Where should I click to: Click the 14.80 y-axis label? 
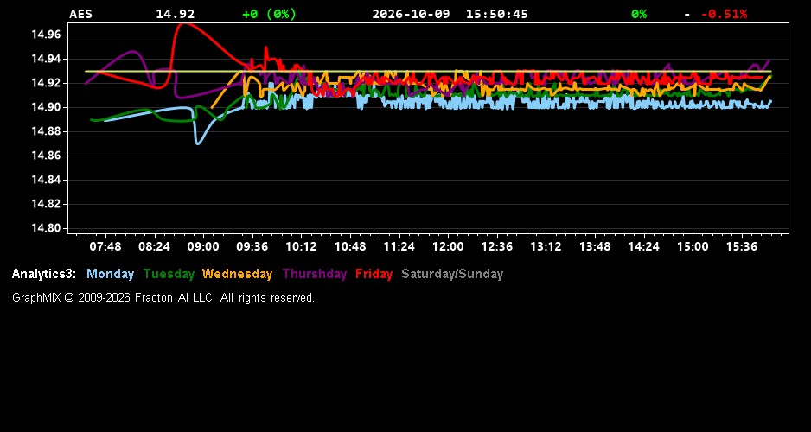tap(46, 228)
